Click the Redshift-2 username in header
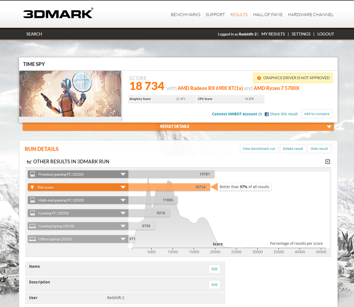 pos(248,34)
